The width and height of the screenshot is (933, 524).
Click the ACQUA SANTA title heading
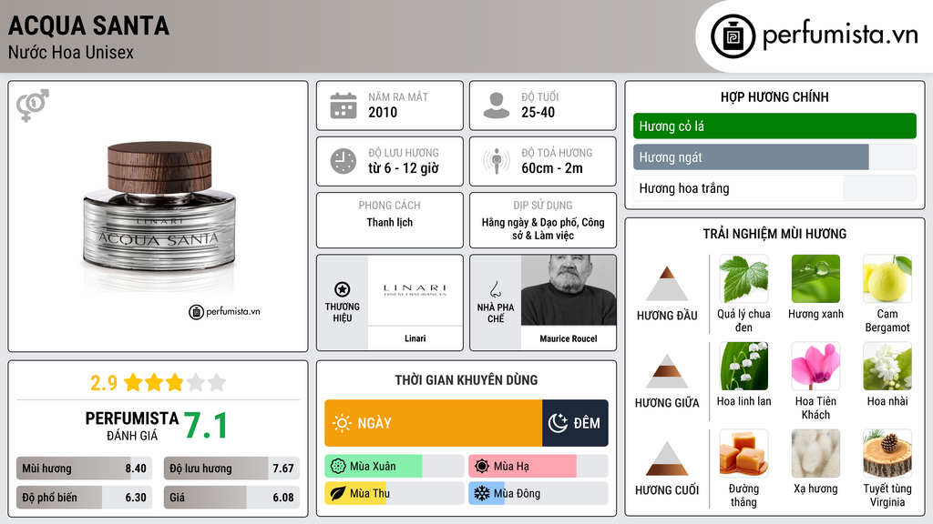(x=88, y=26)
